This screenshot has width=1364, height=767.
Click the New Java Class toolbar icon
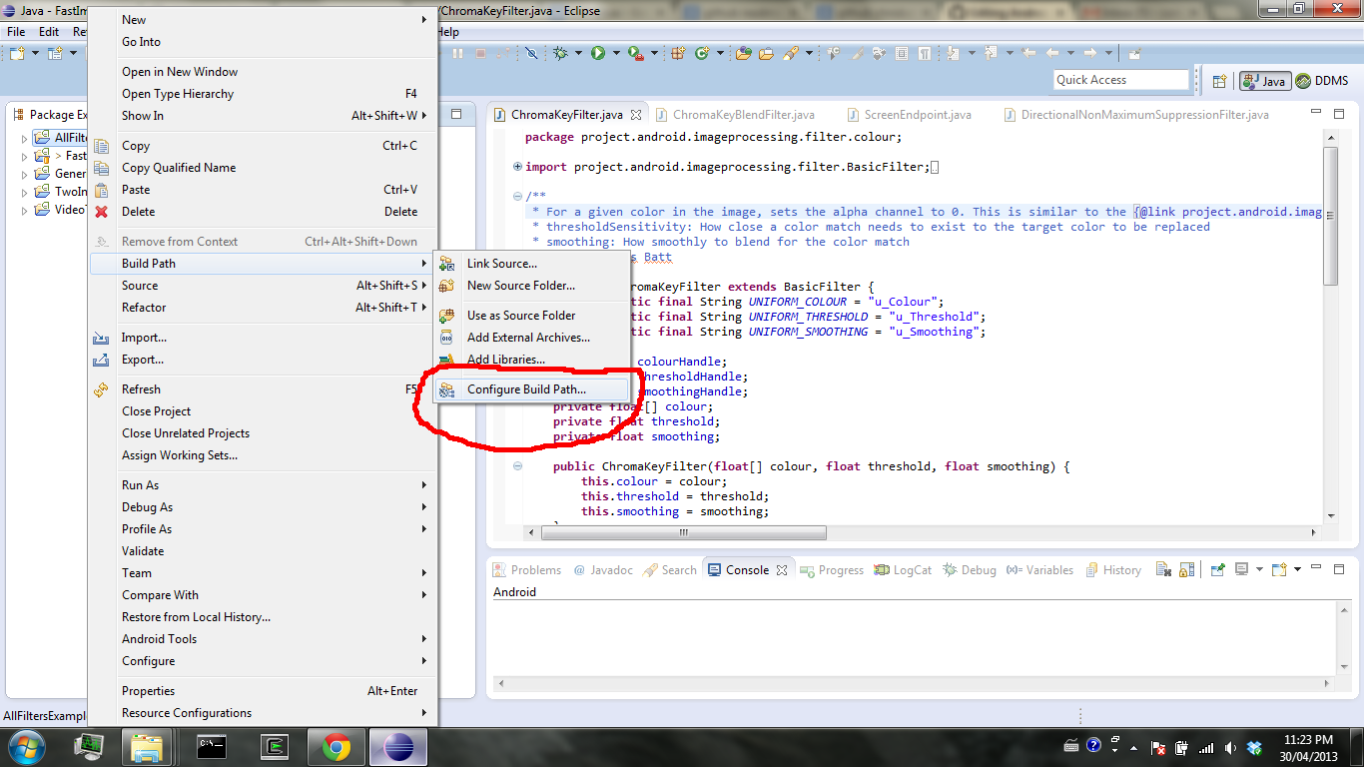tap(702, 53)
